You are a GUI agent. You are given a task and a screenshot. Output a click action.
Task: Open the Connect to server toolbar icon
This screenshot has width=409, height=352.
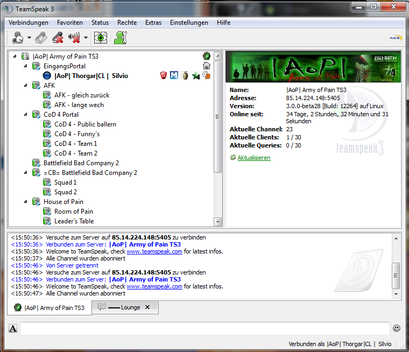click(x=18, y=38)
